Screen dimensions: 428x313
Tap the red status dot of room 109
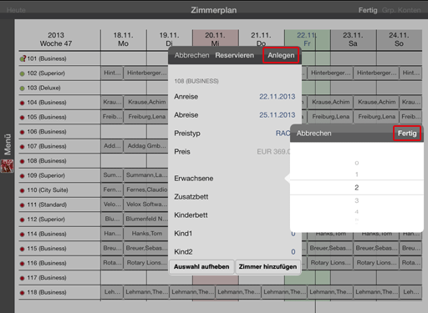pos(22,176)
